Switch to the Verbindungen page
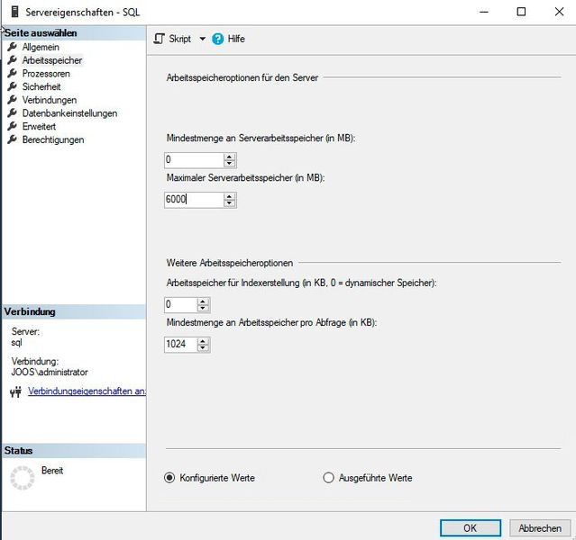Screen dimensions: 576x540 tap(50, 100)
